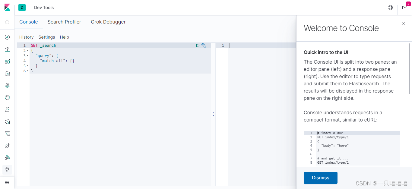Open request options wrench icon

coord(204,46)
